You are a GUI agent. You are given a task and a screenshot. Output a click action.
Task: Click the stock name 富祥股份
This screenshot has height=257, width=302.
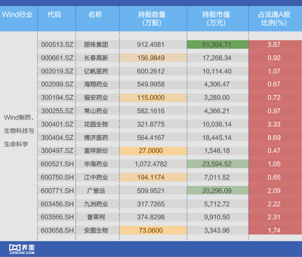96,150
